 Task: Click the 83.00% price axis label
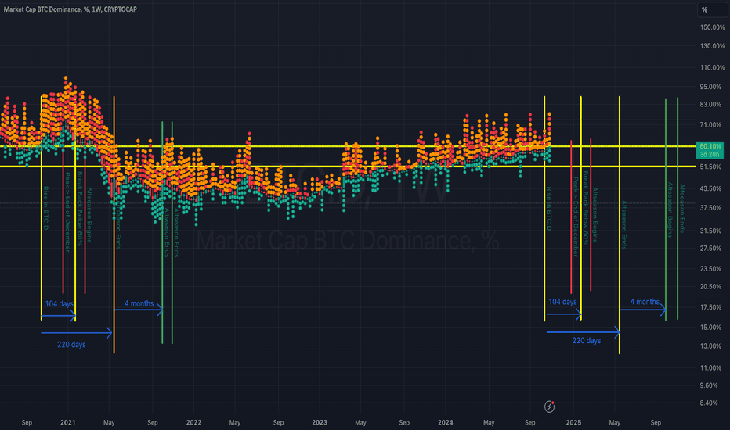(712, 105)
